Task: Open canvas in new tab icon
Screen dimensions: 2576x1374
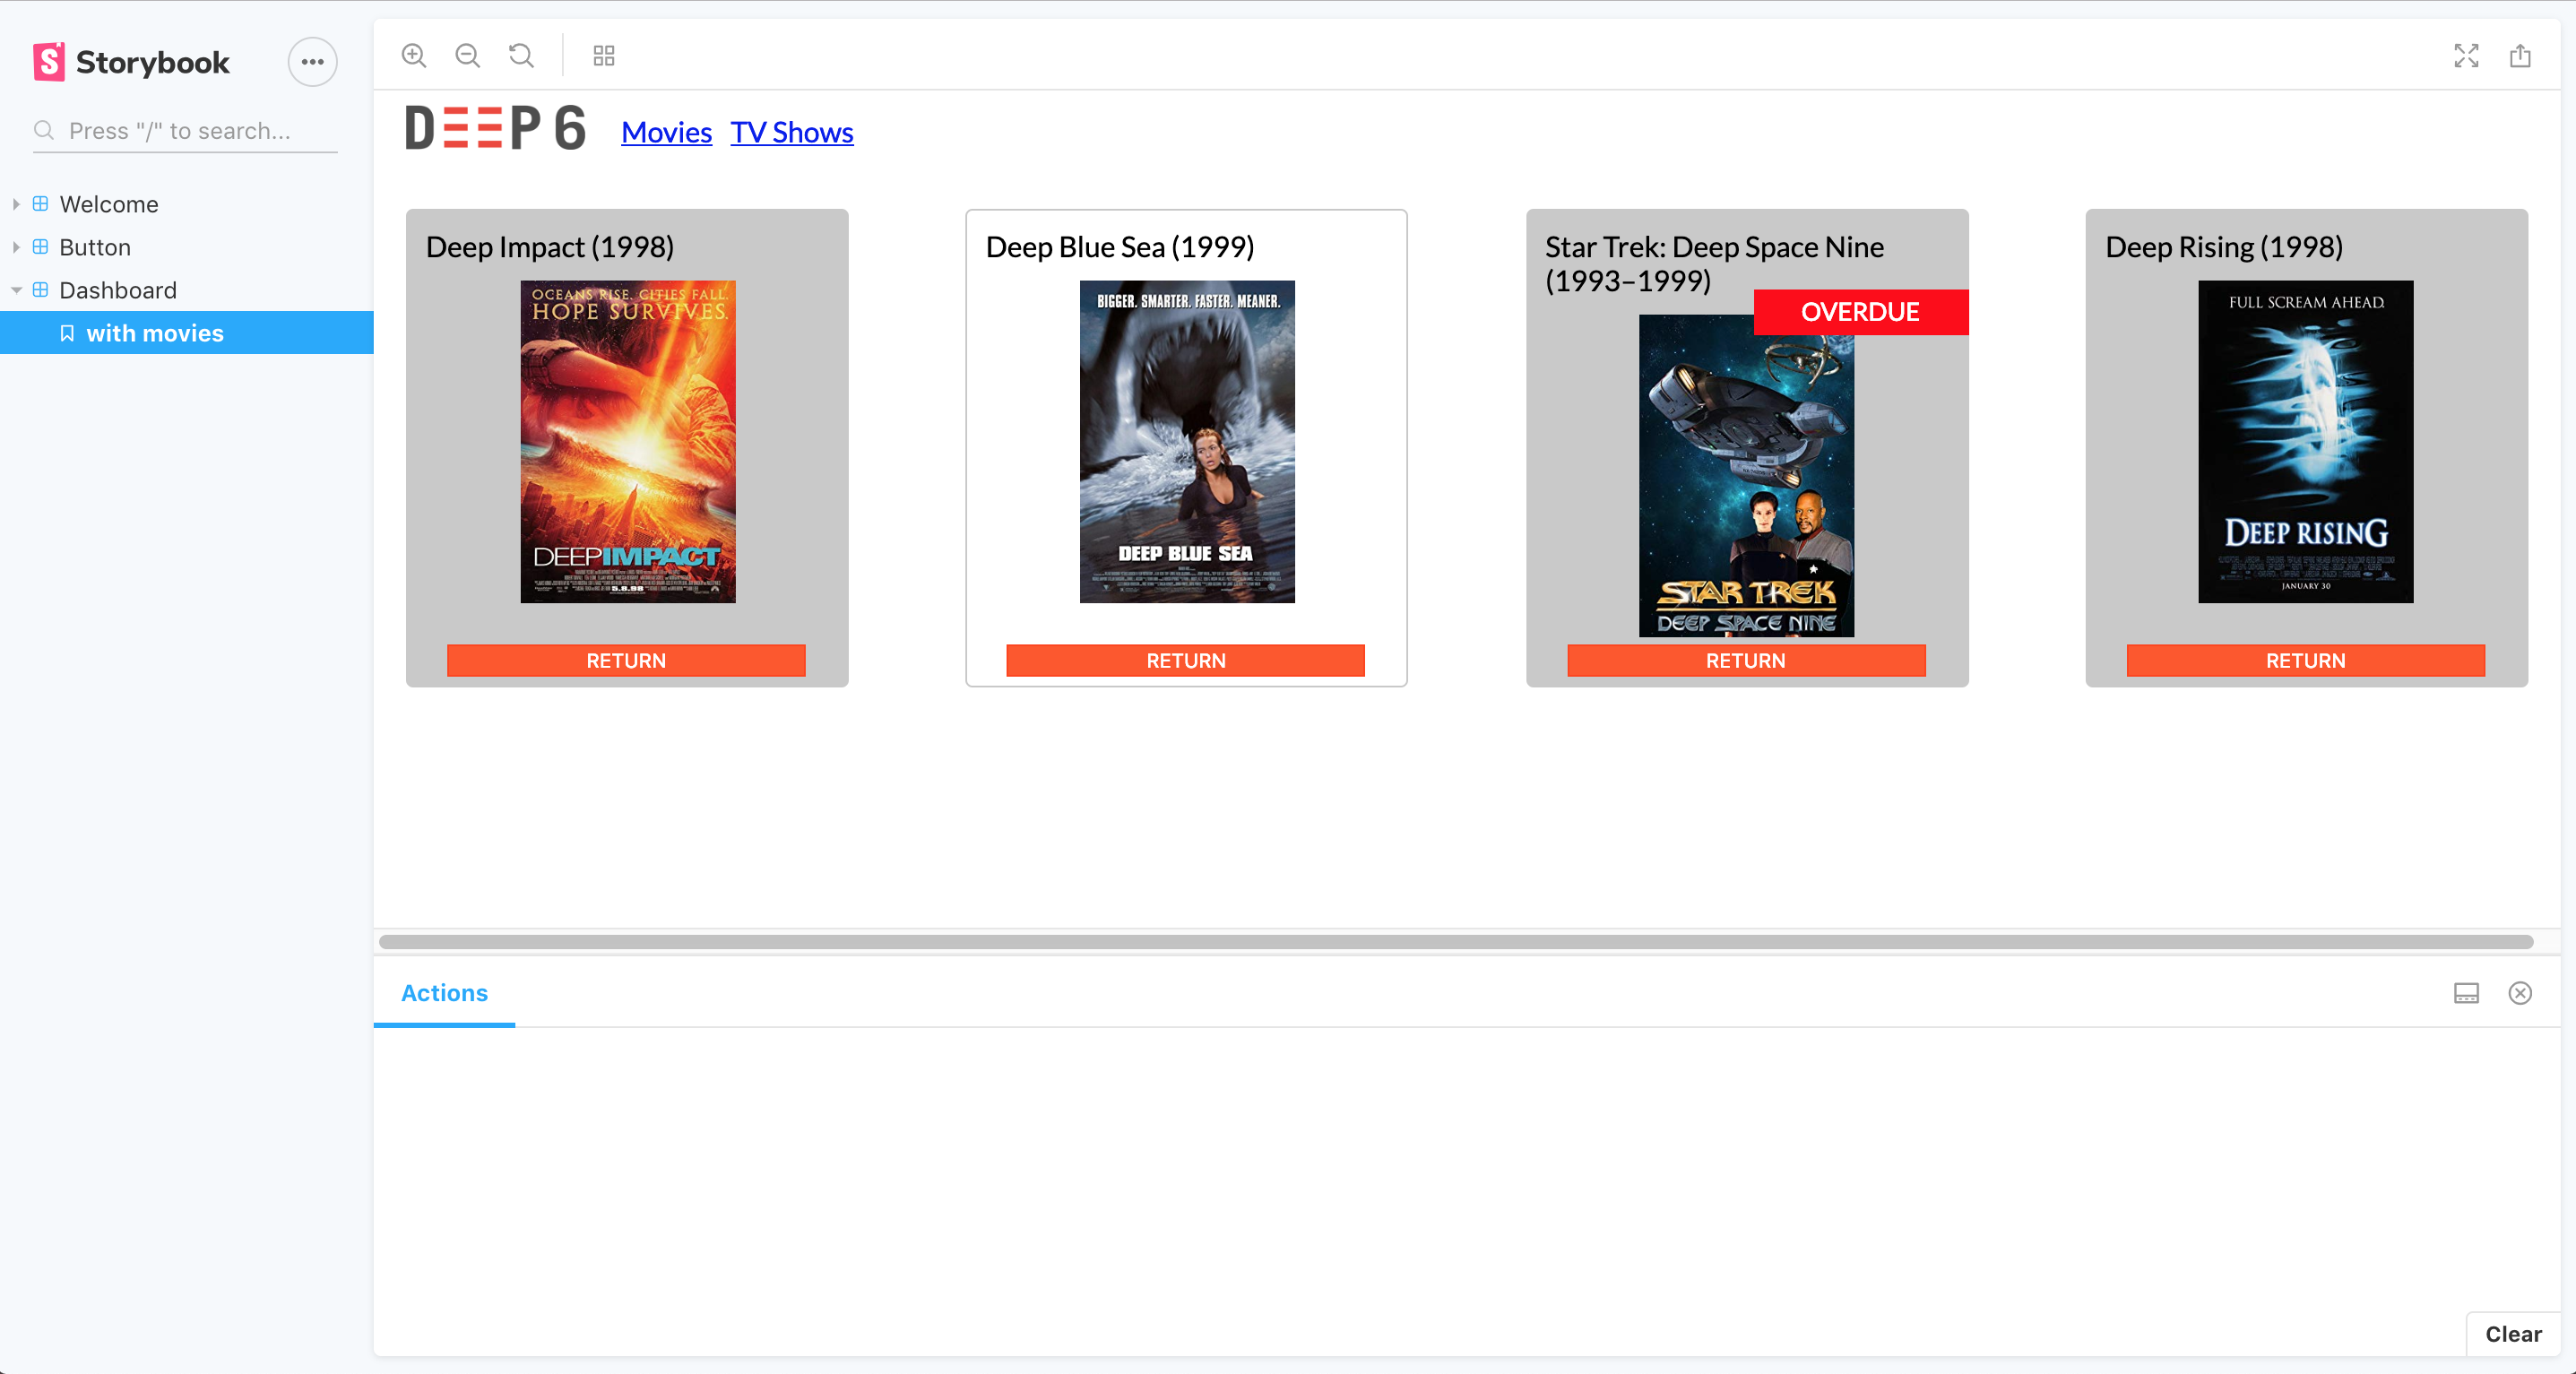Action: (x=2520, y=55)
